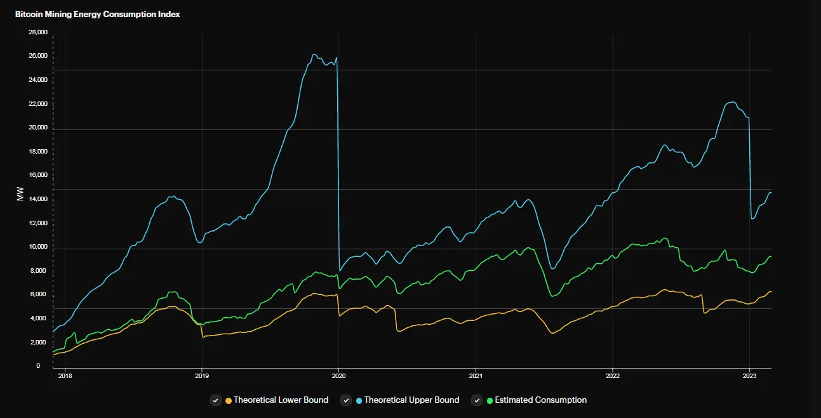
Task: Click the 2020 label on the x-axis
Action: (338, 376)
